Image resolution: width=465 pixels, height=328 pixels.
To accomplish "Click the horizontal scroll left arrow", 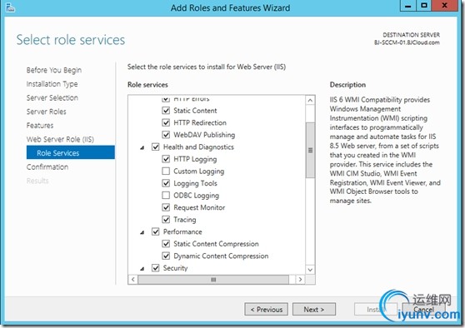I will (132, 280).
